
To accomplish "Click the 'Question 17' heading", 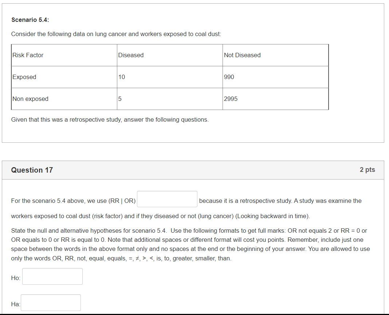I will [x=32, y=170].
